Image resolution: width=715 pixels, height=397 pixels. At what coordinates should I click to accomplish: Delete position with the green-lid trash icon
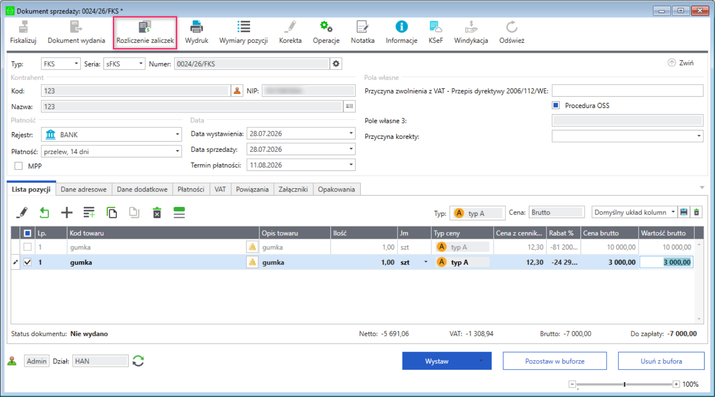tap(157, 213)
